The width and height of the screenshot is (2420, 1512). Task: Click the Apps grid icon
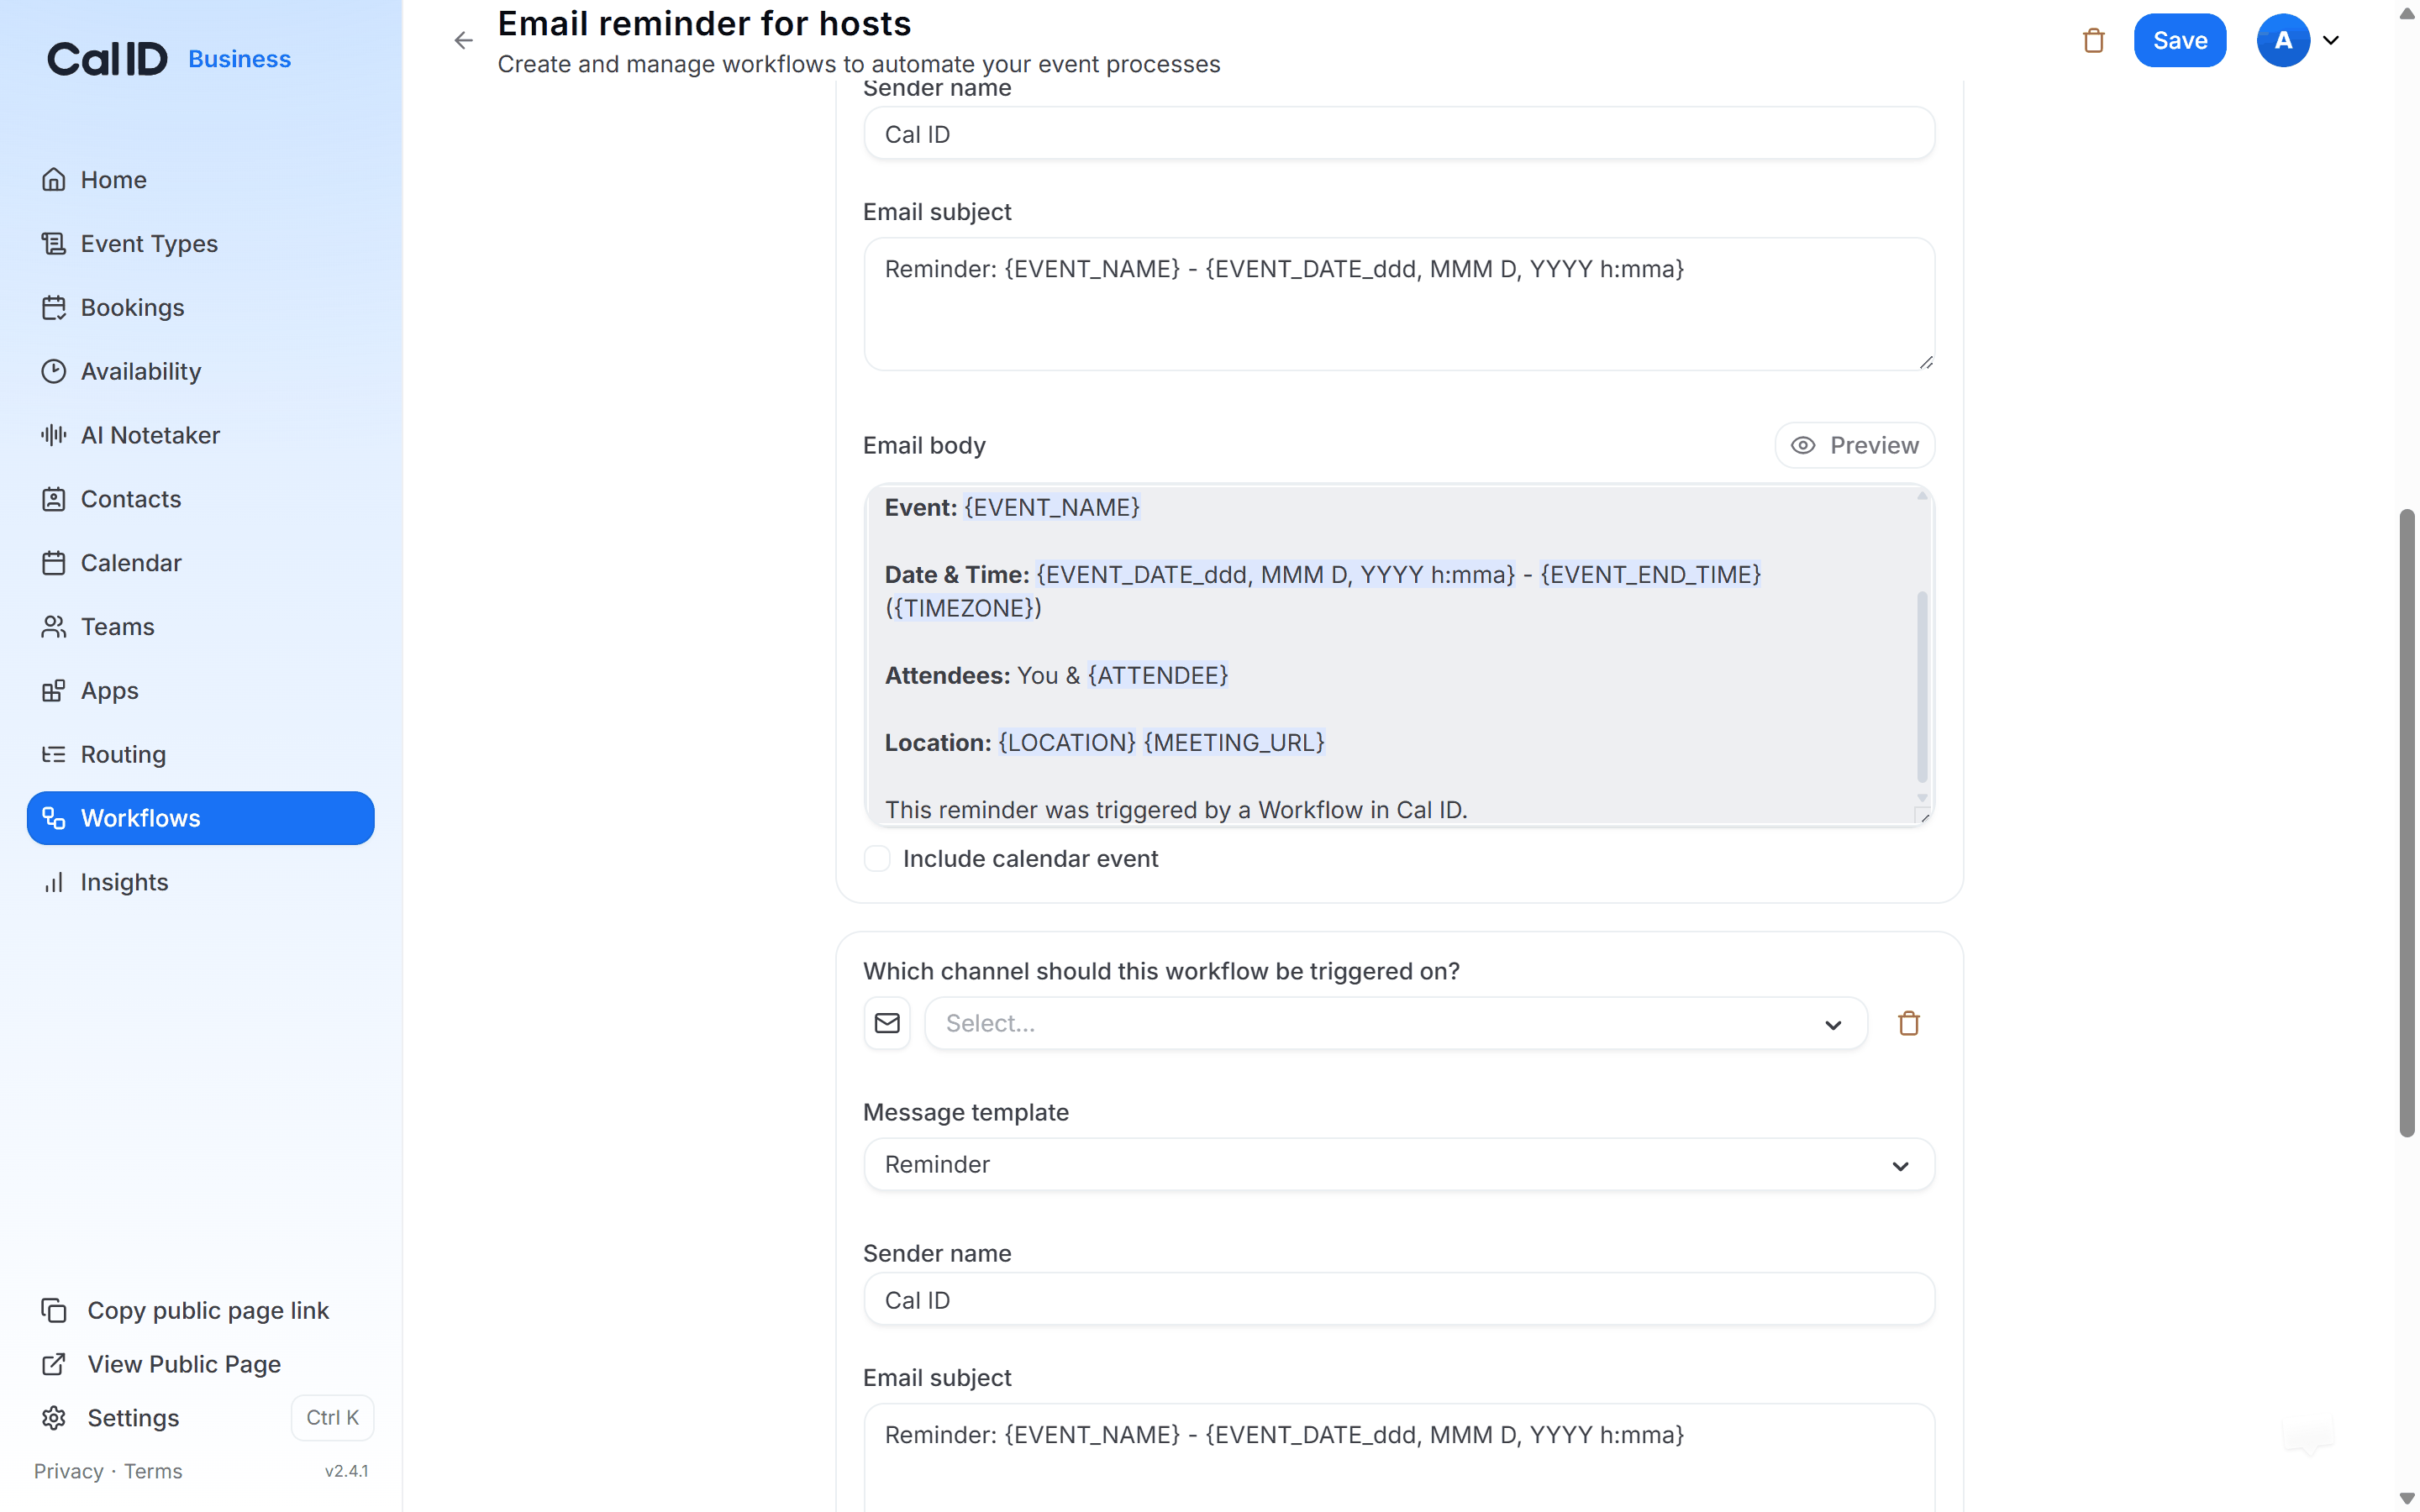pyautogui.click(x=54, y=691)
